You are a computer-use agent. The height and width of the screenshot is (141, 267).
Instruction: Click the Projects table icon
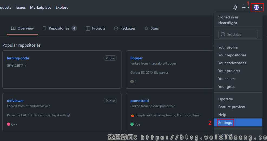click(x=88, y=28)
